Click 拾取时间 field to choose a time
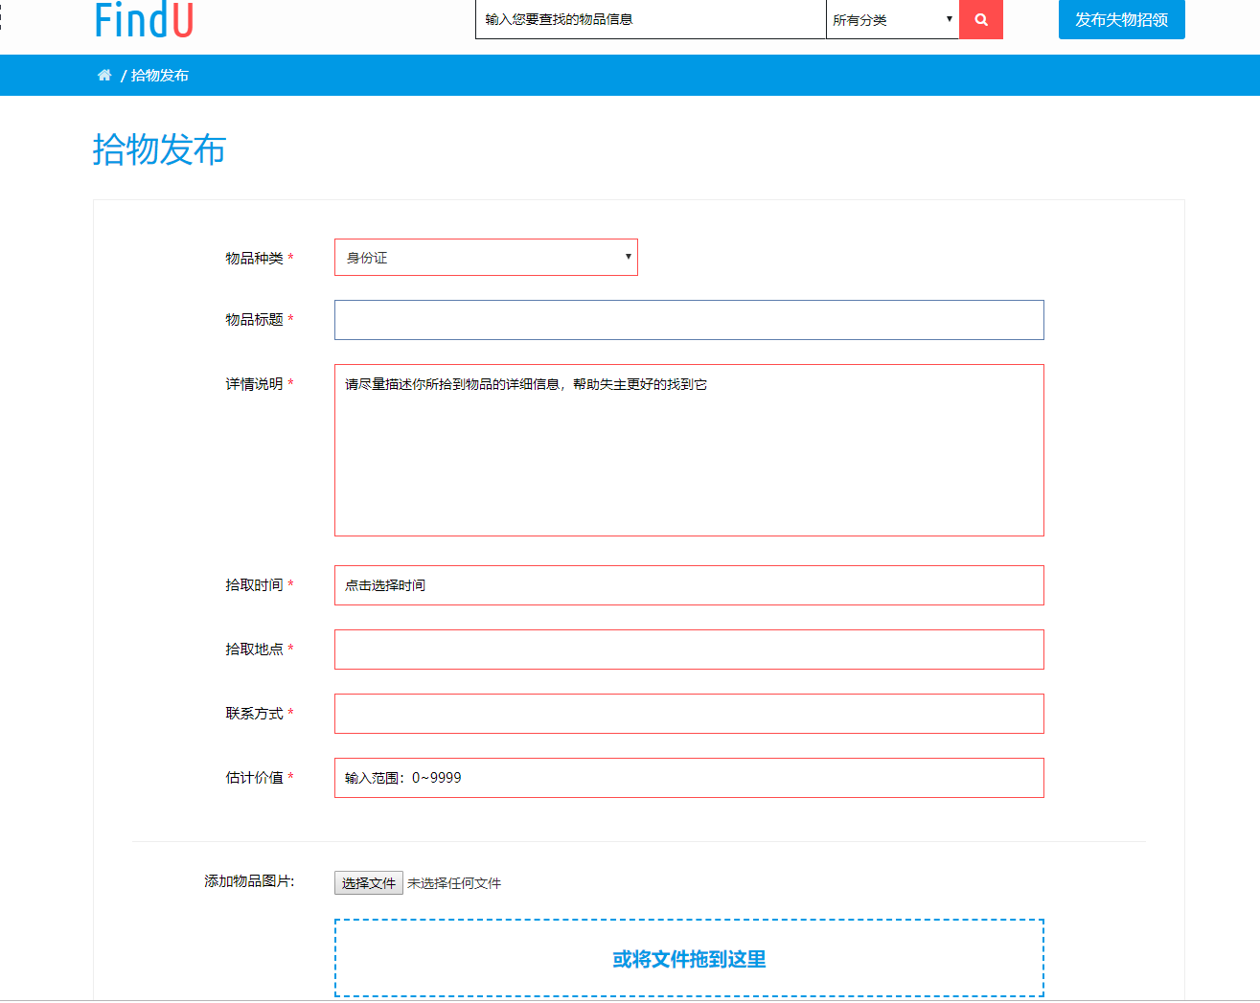1260x1003 pixels. tap(688, 585)
